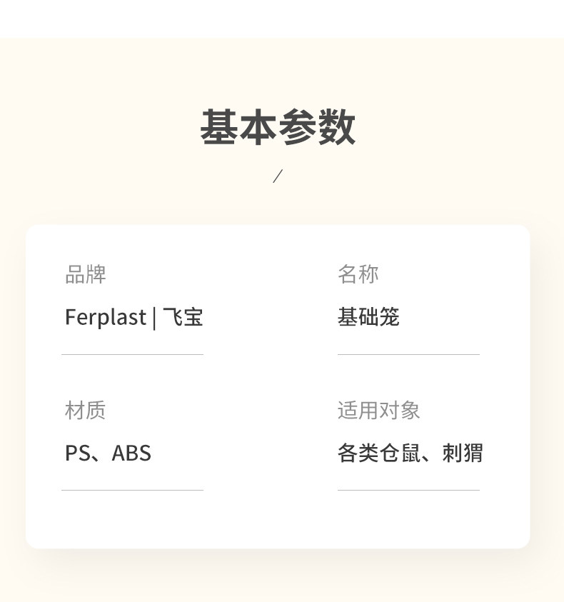Click ABS in the material value
The height and width of the screenshot is (602, 564).
131,453
